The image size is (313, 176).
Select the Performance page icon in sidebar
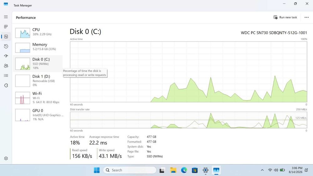[x=6, y=37]
